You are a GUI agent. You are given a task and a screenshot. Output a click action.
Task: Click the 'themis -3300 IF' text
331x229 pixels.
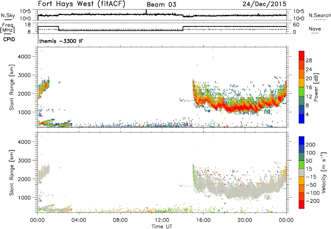[x=61, y=41]
